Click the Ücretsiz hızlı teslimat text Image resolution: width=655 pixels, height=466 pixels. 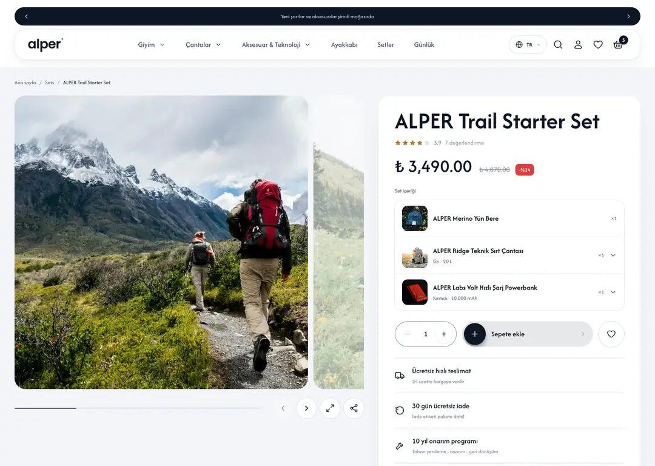pyautogui.click(x=441, y=371)
